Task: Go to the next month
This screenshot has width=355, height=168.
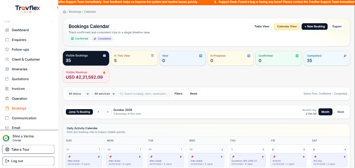Action: click(108, 112)
